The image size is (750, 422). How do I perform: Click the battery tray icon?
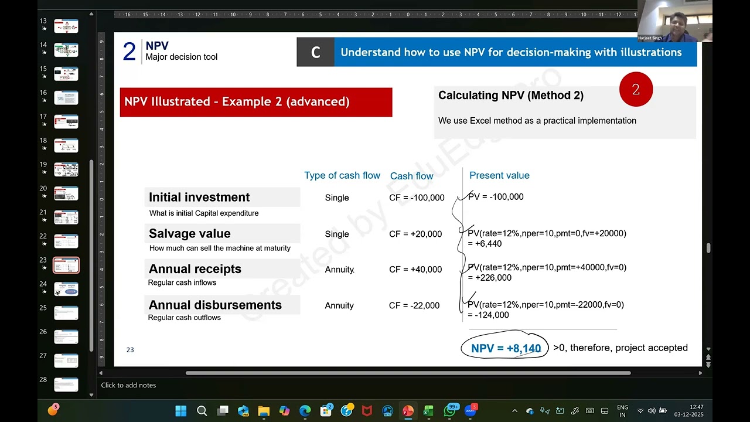coord(663,411)
